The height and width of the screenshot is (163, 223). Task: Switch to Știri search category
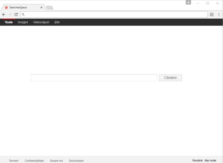[x=57, y=22]
